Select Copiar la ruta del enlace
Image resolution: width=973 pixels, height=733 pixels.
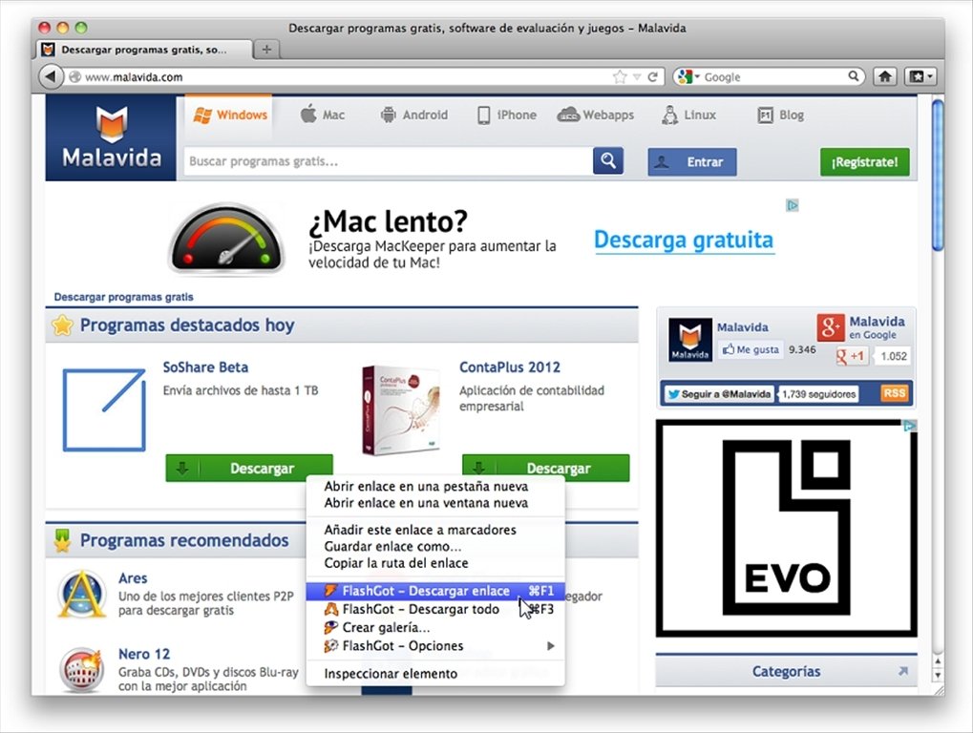tap(435, 563)
